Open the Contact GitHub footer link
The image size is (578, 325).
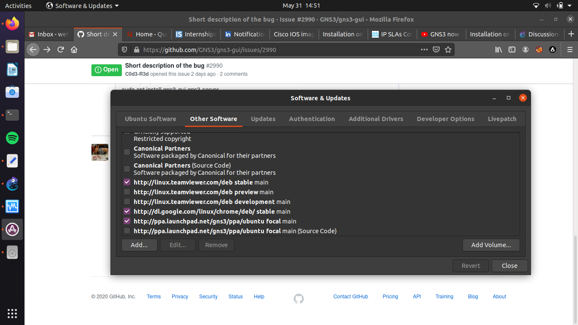pos(350,297)
